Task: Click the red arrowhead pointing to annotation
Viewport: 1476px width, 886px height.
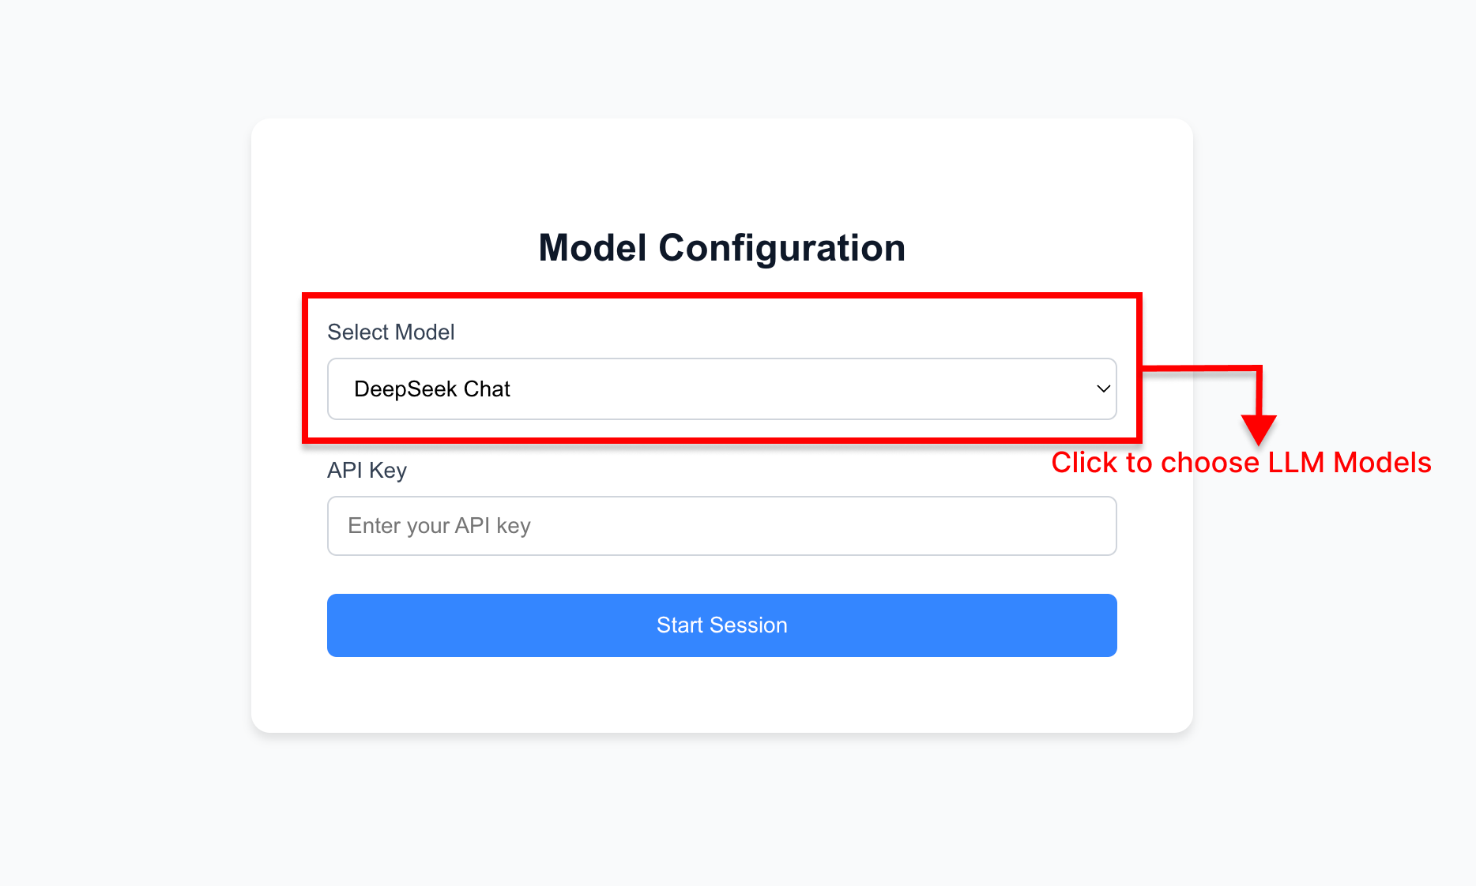Action: [1258, 430]
